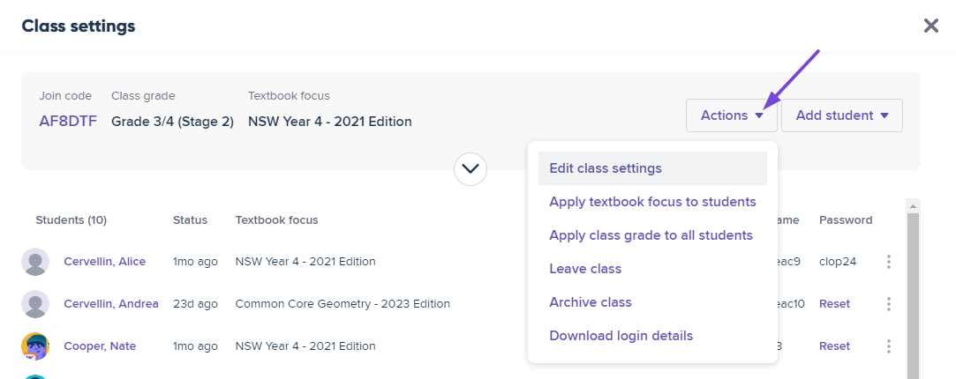
Task: Open student Cervellin, Alice
Action: [x=105, y=262]
